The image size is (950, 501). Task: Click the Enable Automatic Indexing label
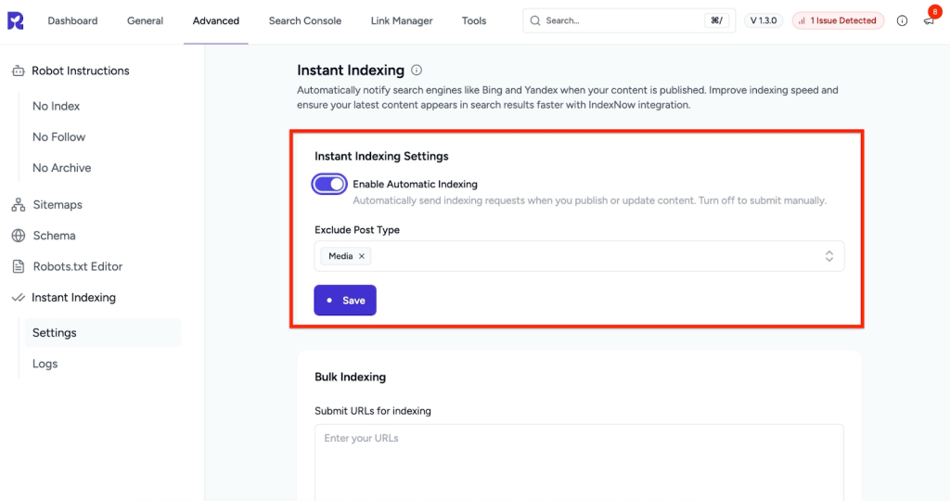tap(415, 185)
